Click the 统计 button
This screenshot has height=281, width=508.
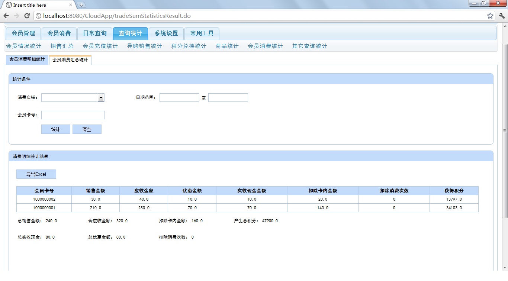point(56,129)
